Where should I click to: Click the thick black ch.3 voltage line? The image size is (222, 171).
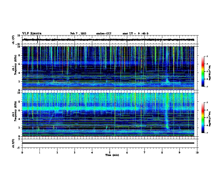[x=108, y=143]
